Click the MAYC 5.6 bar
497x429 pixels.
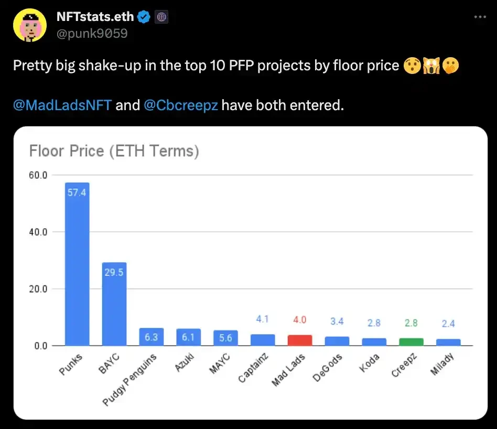tap(225, 338)
